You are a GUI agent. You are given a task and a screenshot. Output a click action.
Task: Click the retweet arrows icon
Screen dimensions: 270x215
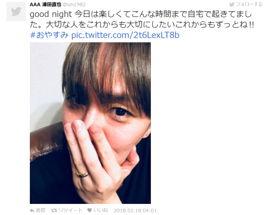tap(54, 211)
